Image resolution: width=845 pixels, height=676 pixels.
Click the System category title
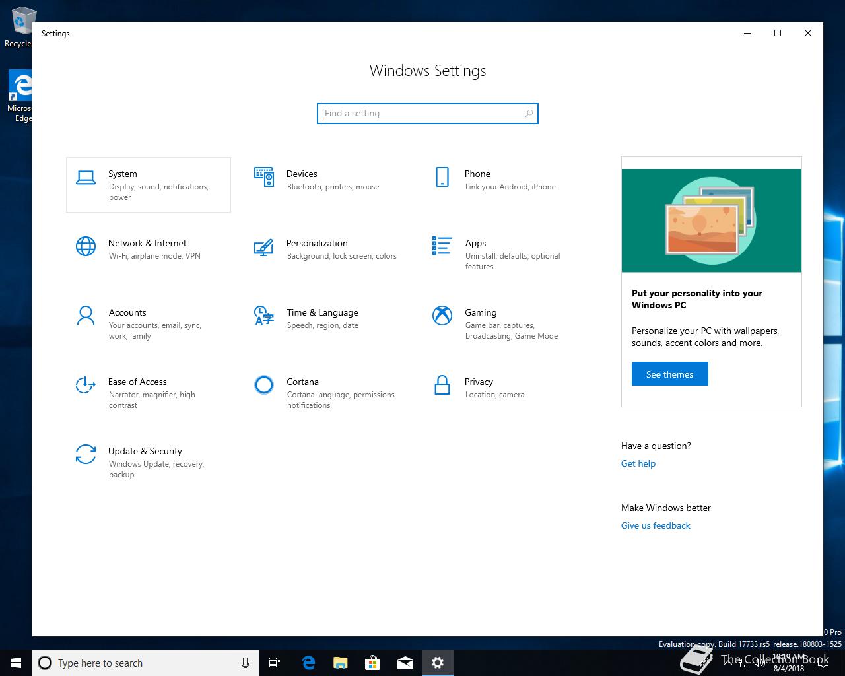tap(123, 174)
